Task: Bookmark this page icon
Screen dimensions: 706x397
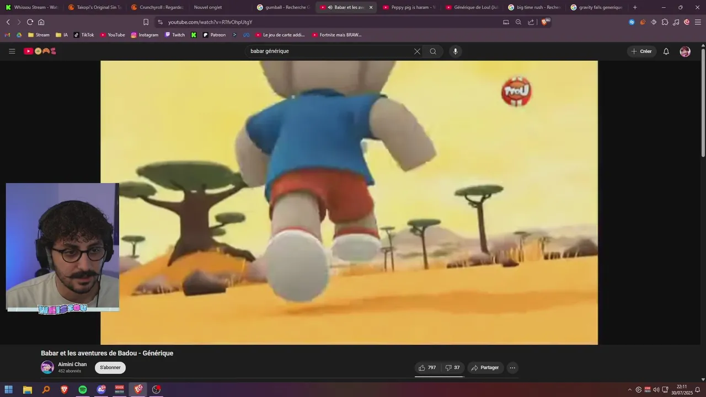Action: point(146,22)
